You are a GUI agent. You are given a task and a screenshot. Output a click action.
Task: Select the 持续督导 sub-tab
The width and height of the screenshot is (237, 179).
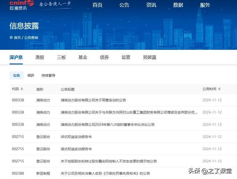click(49, 75)
